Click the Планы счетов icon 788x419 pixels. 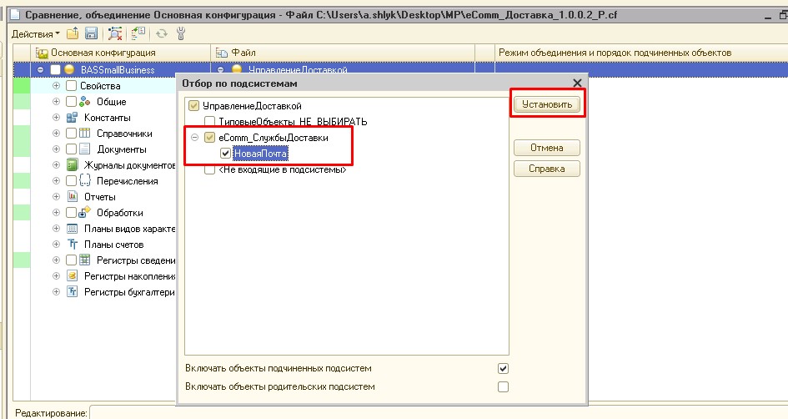[x=72, y=245]
